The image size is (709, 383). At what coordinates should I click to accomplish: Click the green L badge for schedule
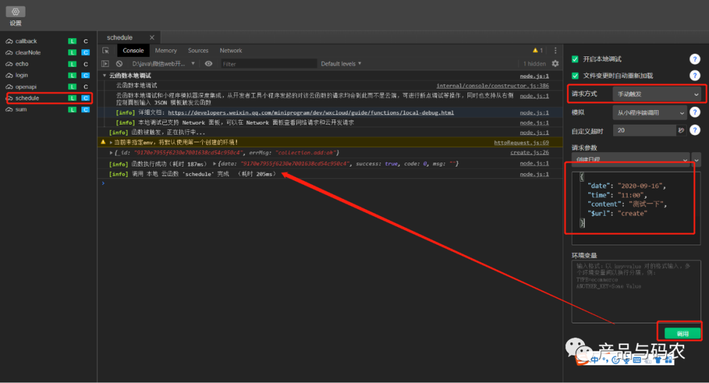72,98
